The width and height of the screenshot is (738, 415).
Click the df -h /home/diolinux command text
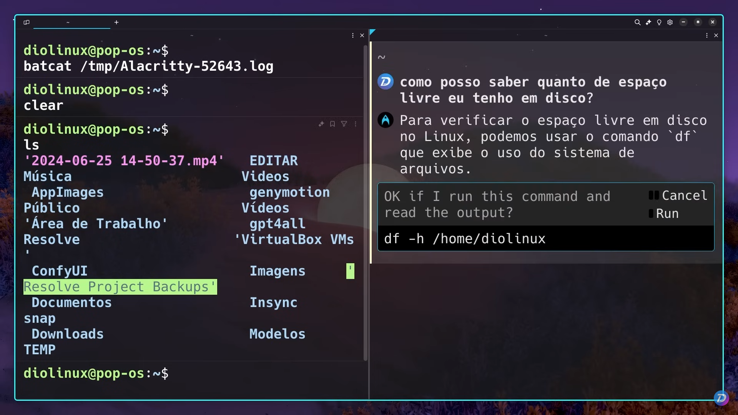pos(465,238)
